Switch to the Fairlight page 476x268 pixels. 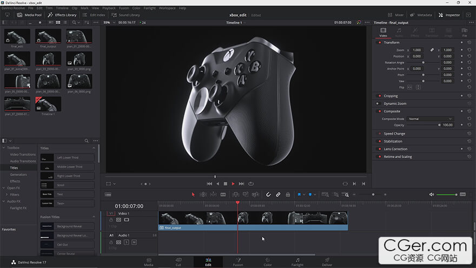[x=297, y=262]
